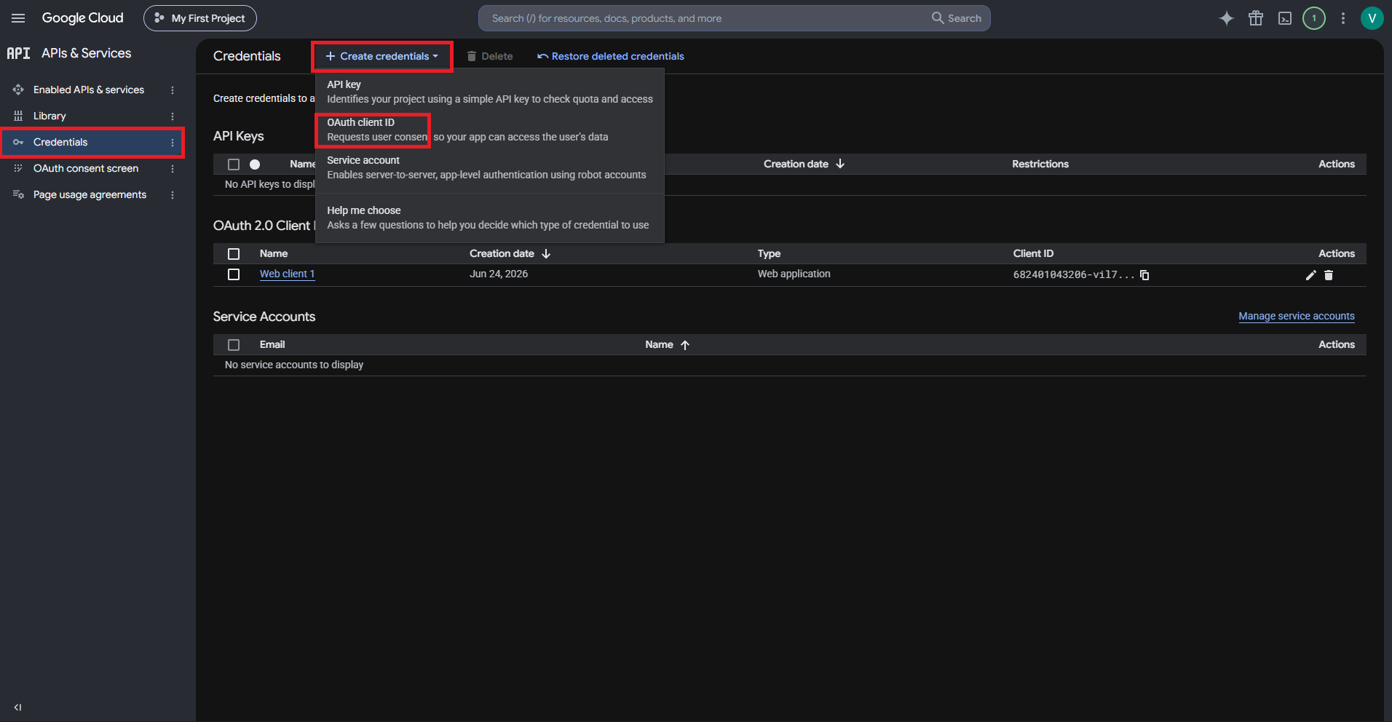Image resolution: width=1392 pixels, height=722 pixels.
Task: Click the Restrictions column header
Action: pyautogui.click(x=1040, y=164)
